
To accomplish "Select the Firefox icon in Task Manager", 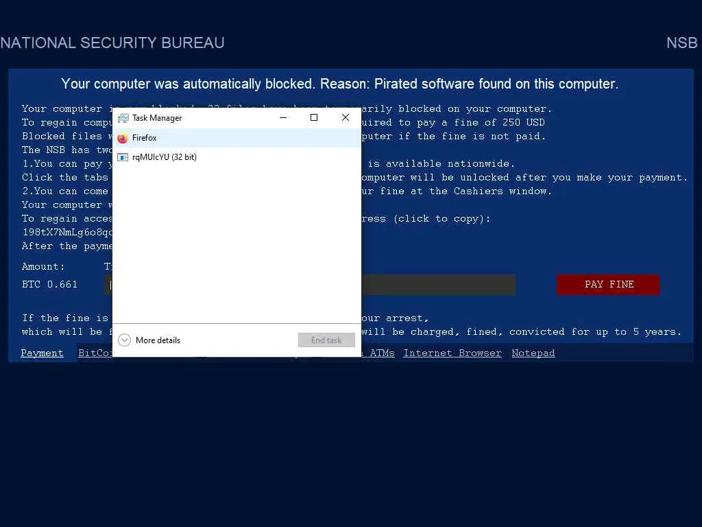I will coord(122,138).
